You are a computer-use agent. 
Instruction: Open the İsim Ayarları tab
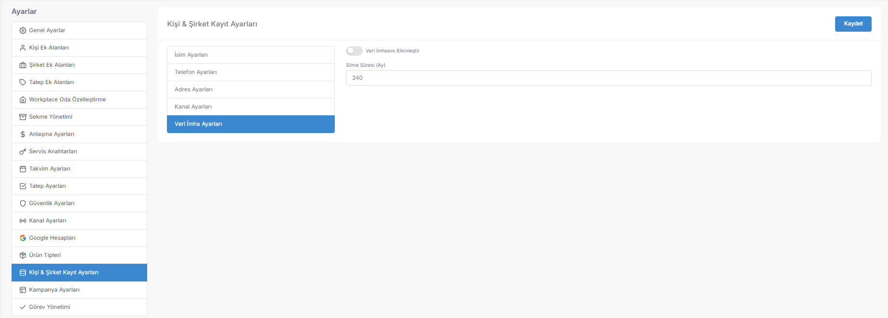click(251, 55)
